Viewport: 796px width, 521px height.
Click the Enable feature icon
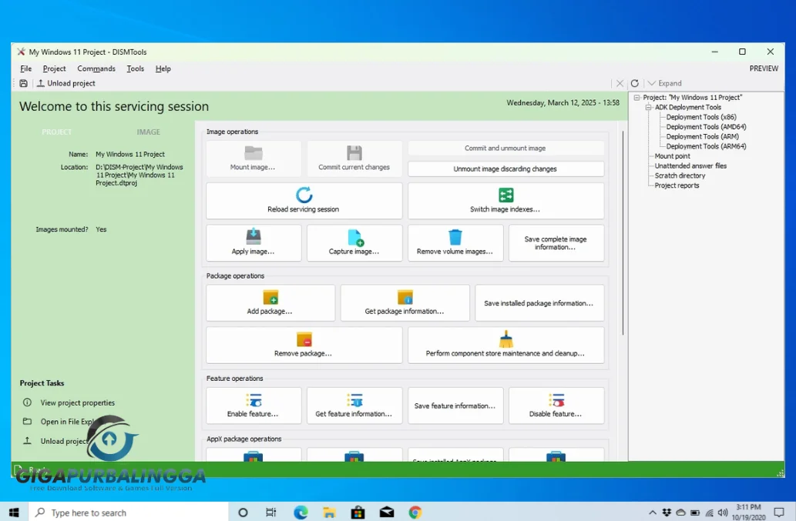[x=254, y=400]
